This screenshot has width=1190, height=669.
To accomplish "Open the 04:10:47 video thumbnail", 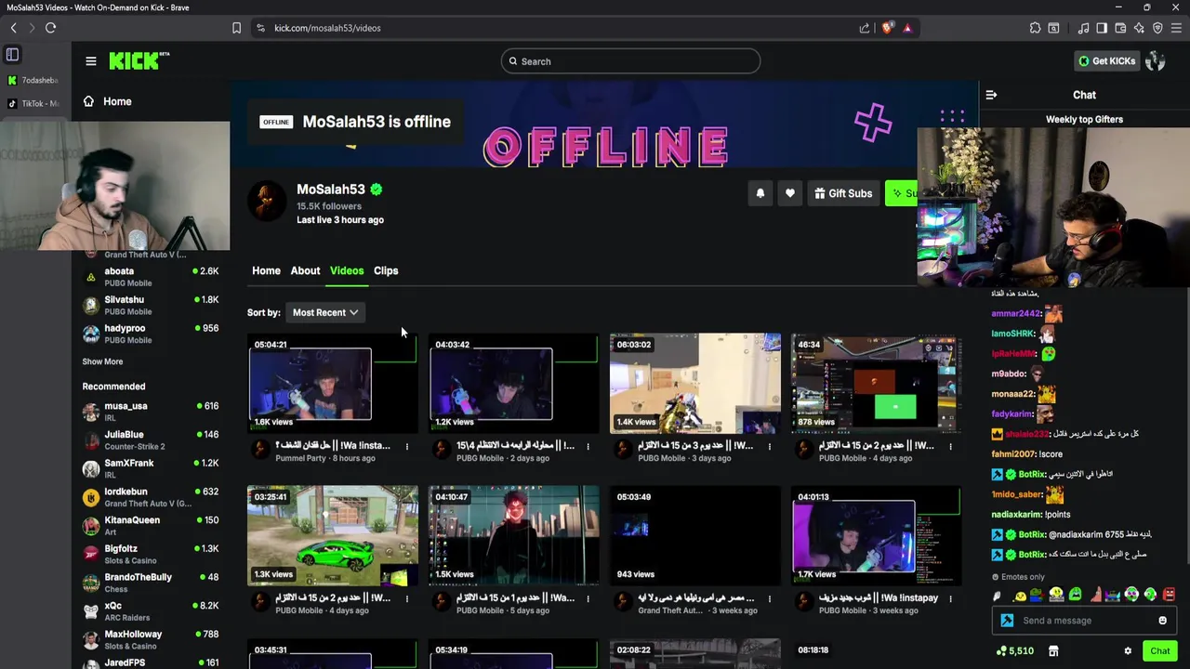I will tap(513, 536).
